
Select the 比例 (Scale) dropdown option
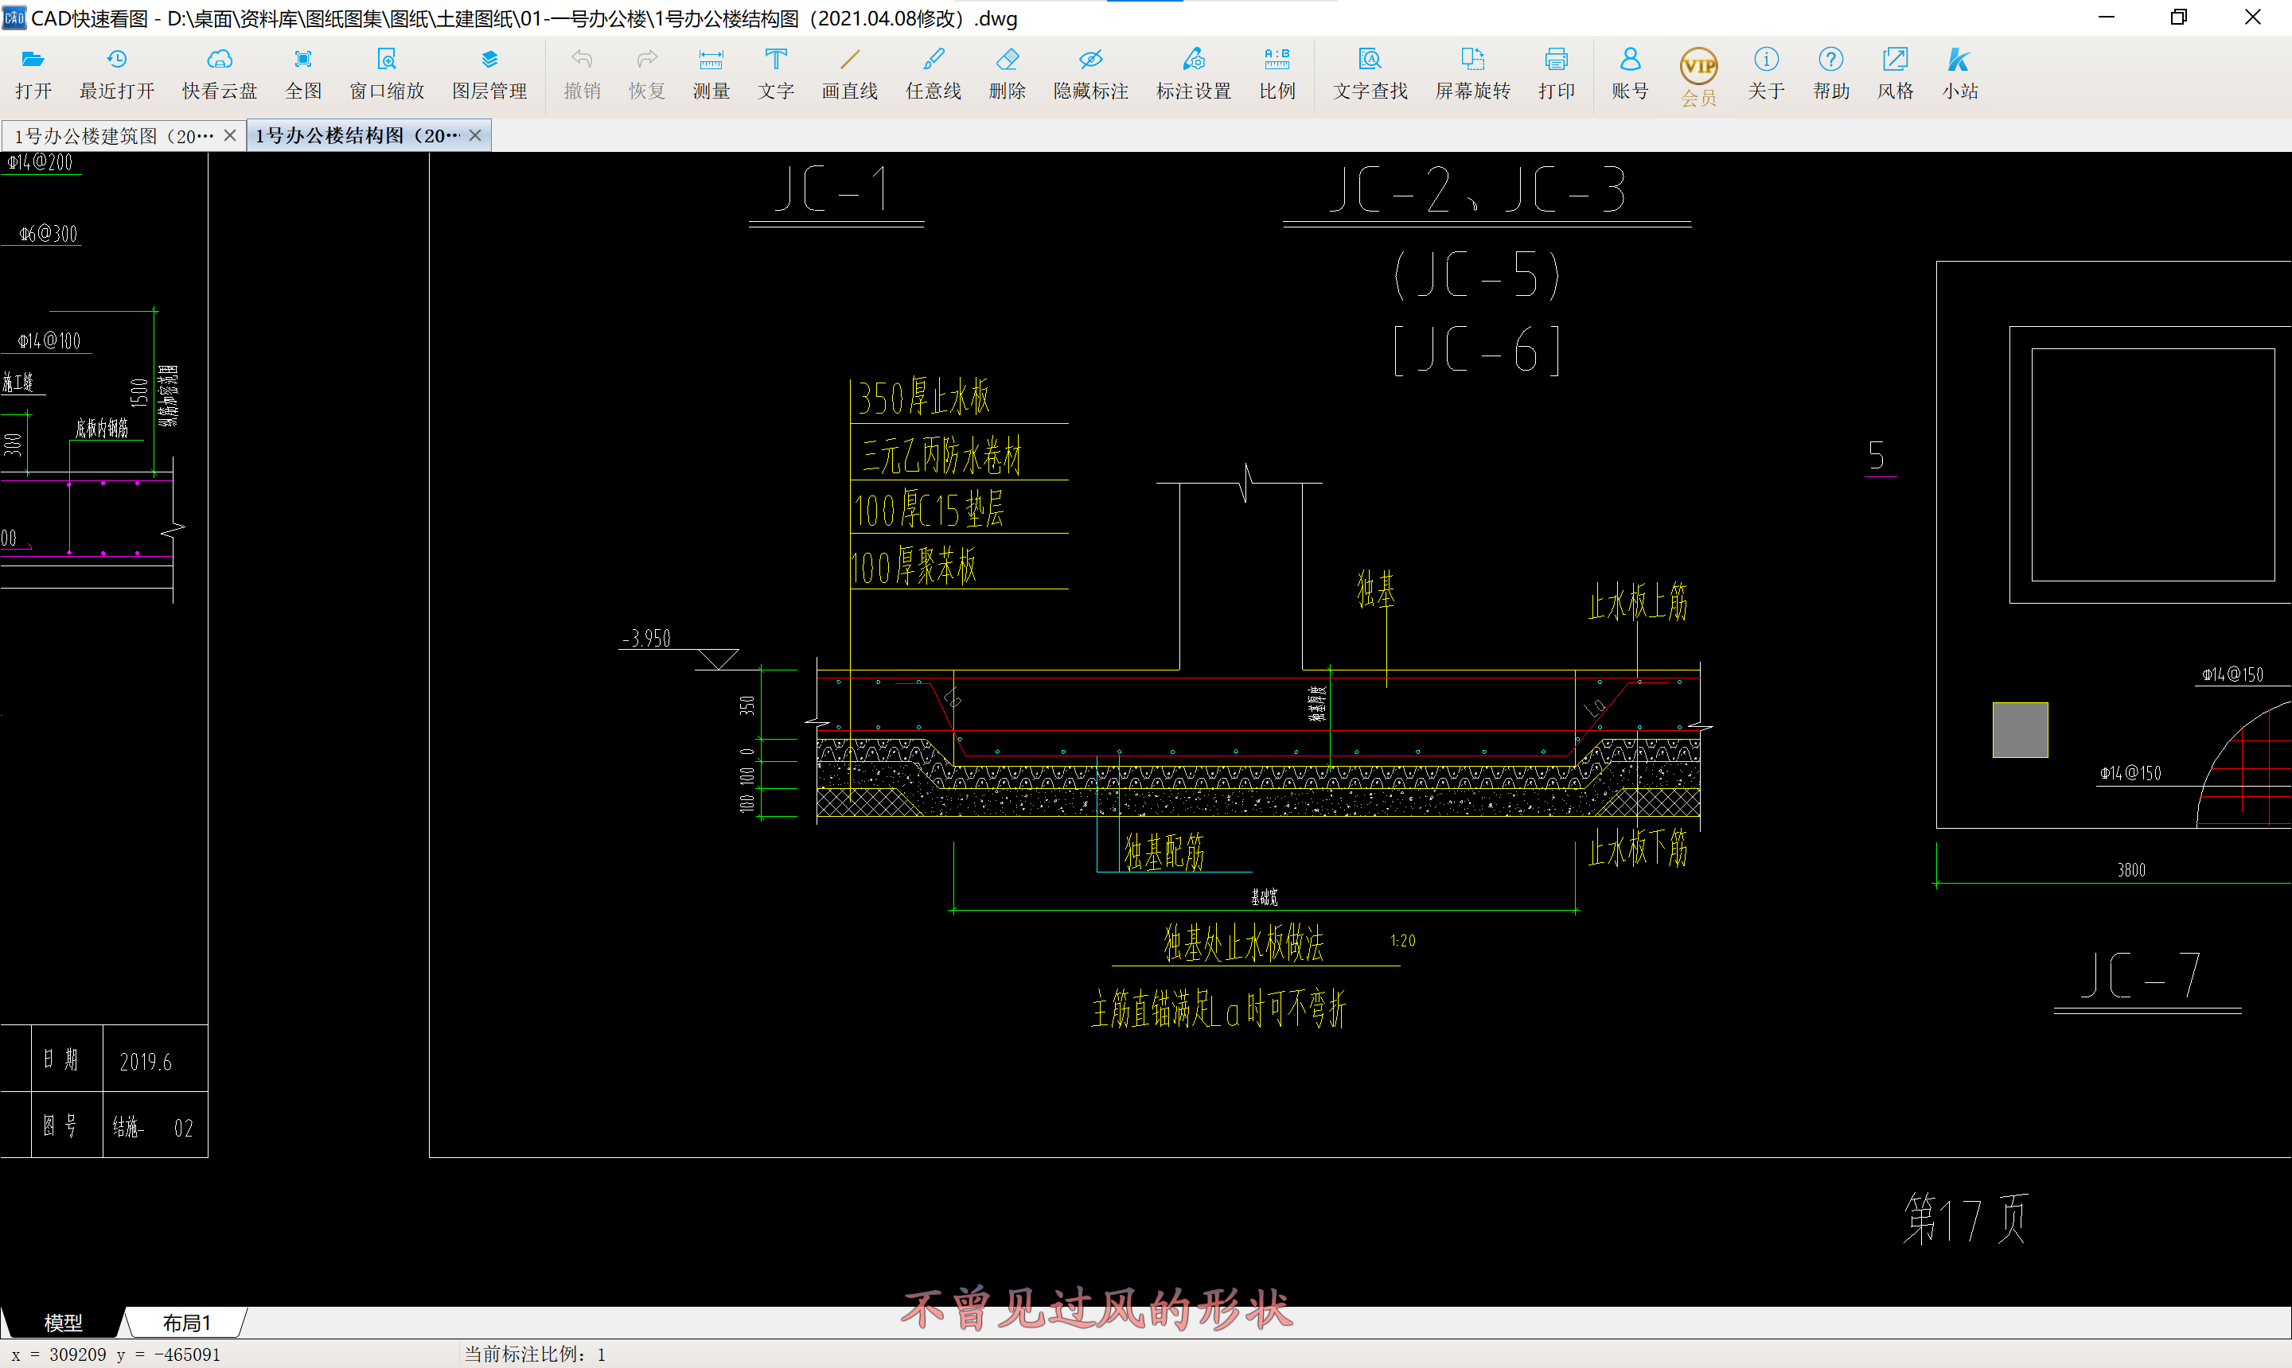click(1276, 73)
